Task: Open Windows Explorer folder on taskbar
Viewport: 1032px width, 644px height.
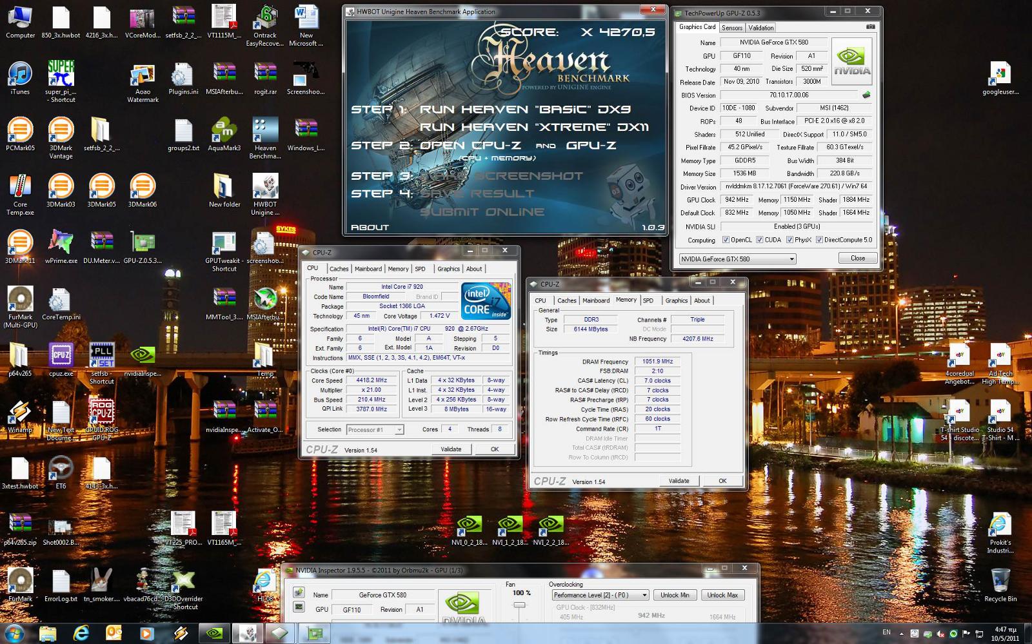Action: (x=48, y=634)
